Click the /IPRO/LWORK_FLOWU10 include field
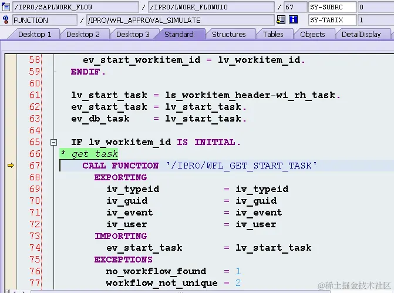 211,7
